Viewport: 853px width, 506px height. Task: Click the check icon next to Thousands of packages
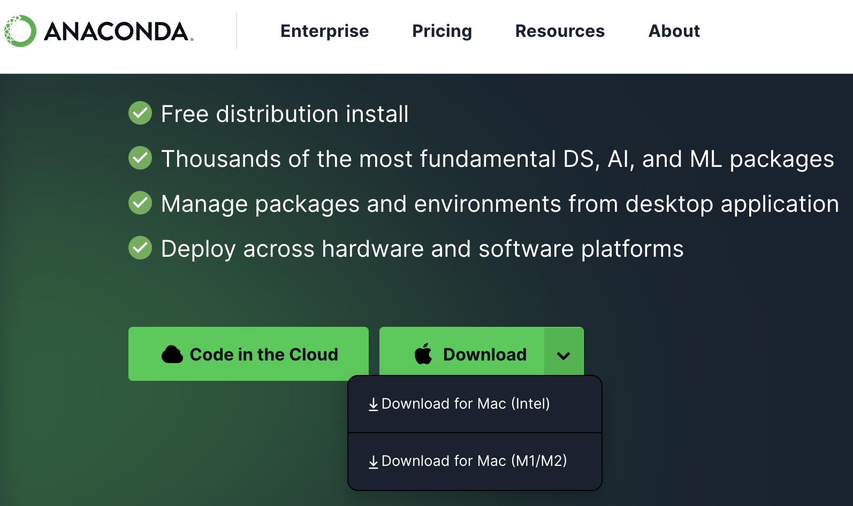[x=140, y=158]
